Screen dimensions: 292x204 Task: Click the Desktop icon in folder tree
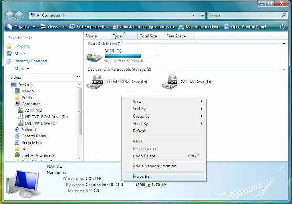pos(14,85)
